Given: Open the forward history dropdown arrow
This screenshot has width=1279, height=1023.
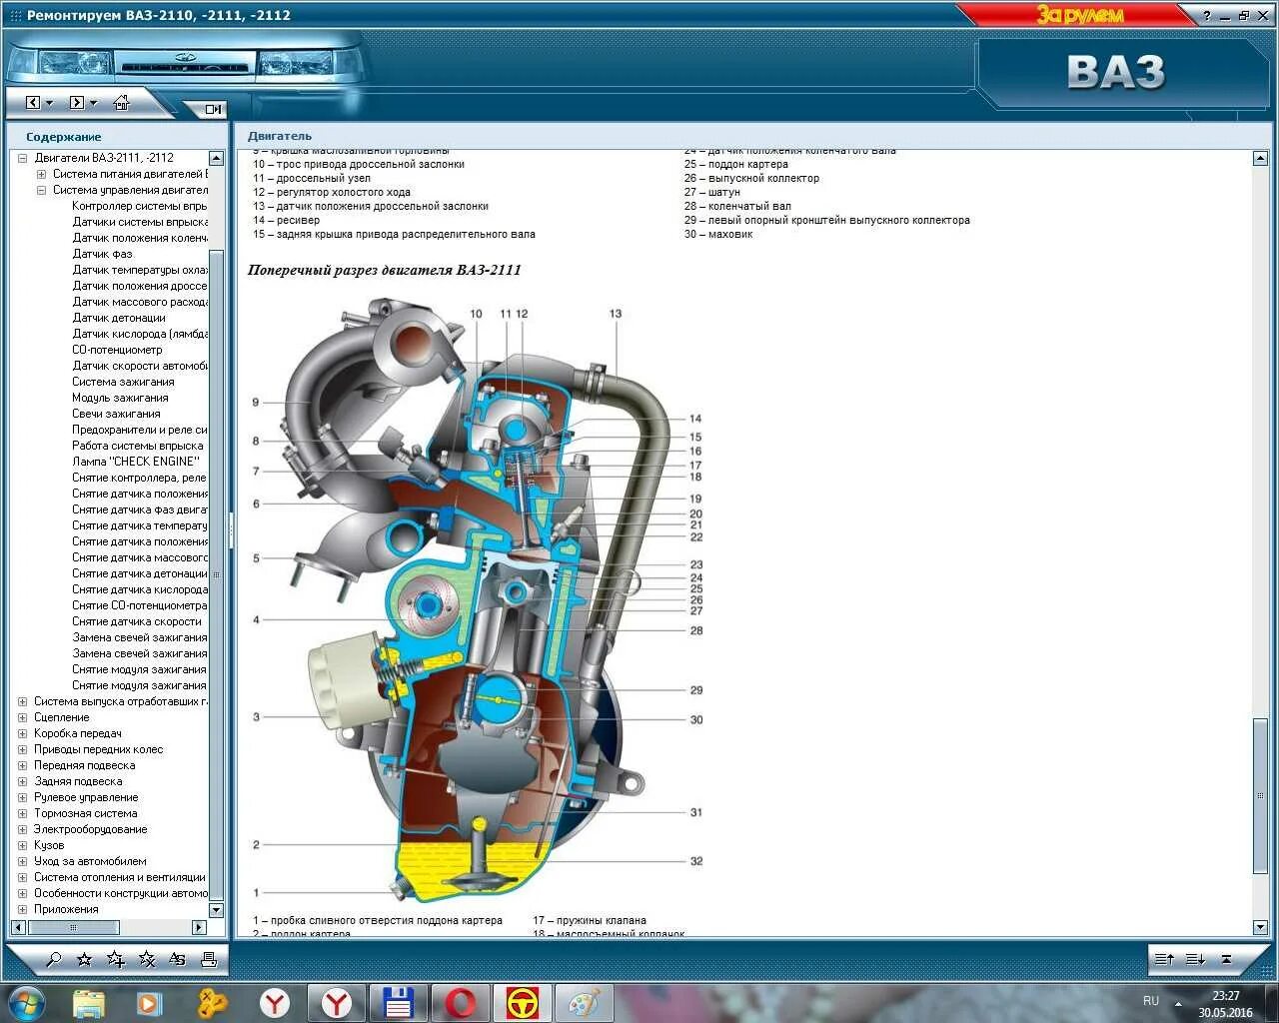Looking at the screenshot, I should 93,103.
